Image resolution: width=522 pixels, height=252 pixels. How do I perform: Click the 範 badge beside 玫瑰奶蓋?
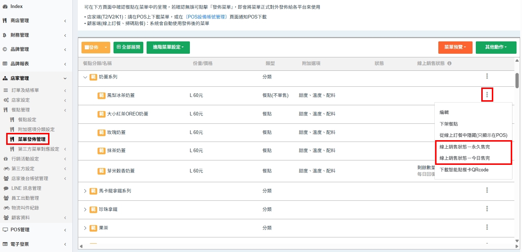coord(101,133)
